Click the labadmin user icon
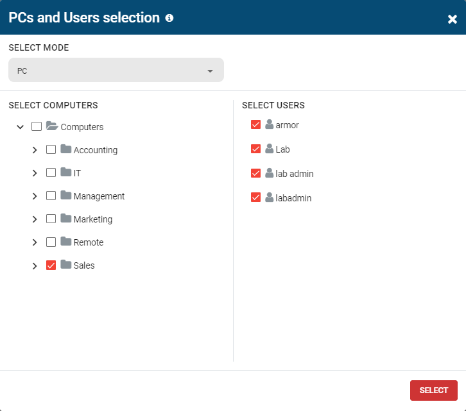Screen dimensions: 466x411 (269, 197)
